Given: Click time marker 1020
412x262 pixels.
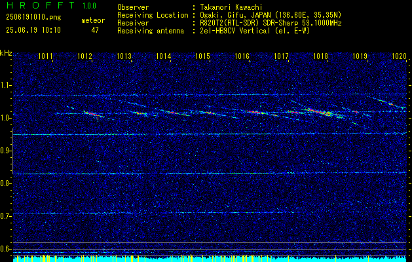Looking at the screenshot, I should click(x=399, y=56).
